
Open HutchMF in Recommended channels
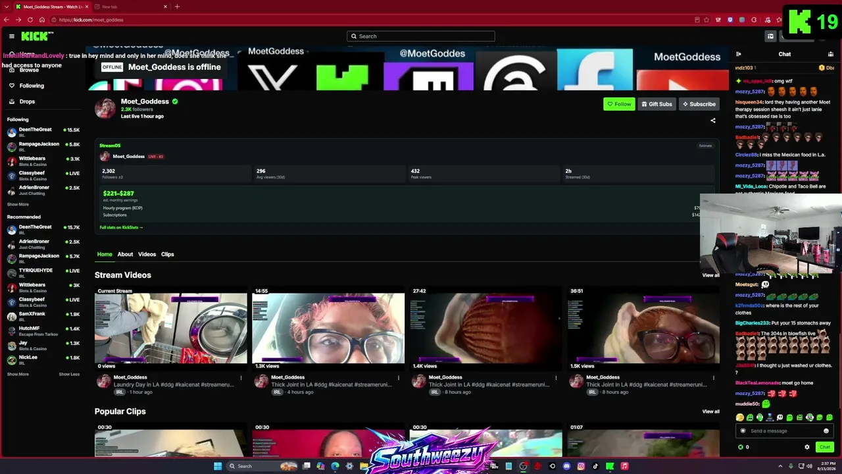click(43, 330)
